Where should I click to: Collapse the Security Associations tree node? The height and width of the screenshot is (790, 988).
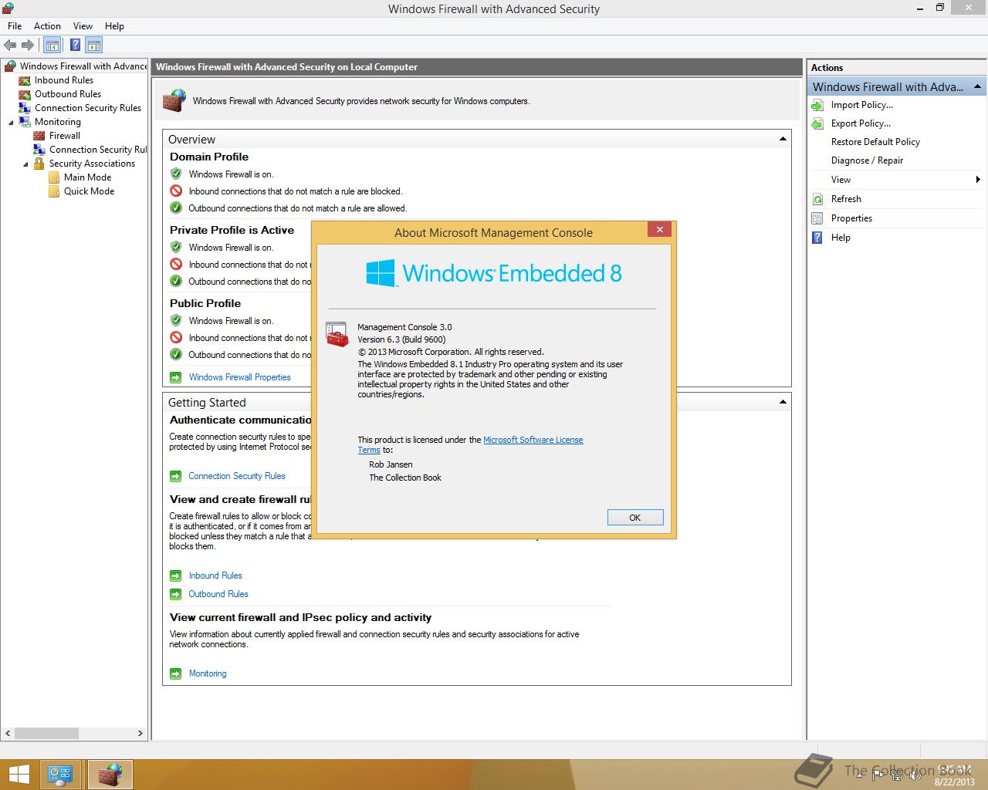click(x=25, y=164)
